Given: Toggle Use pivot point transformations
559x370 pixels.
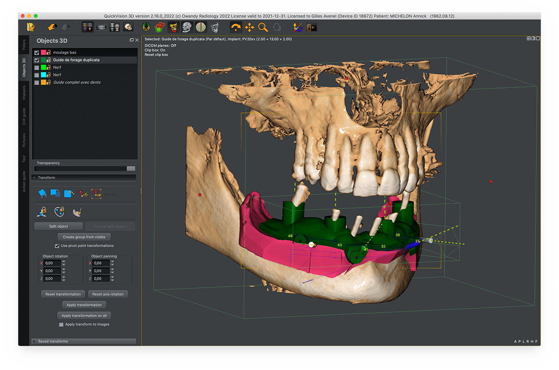Looking at the screenshot, I should tap(57, 246).
